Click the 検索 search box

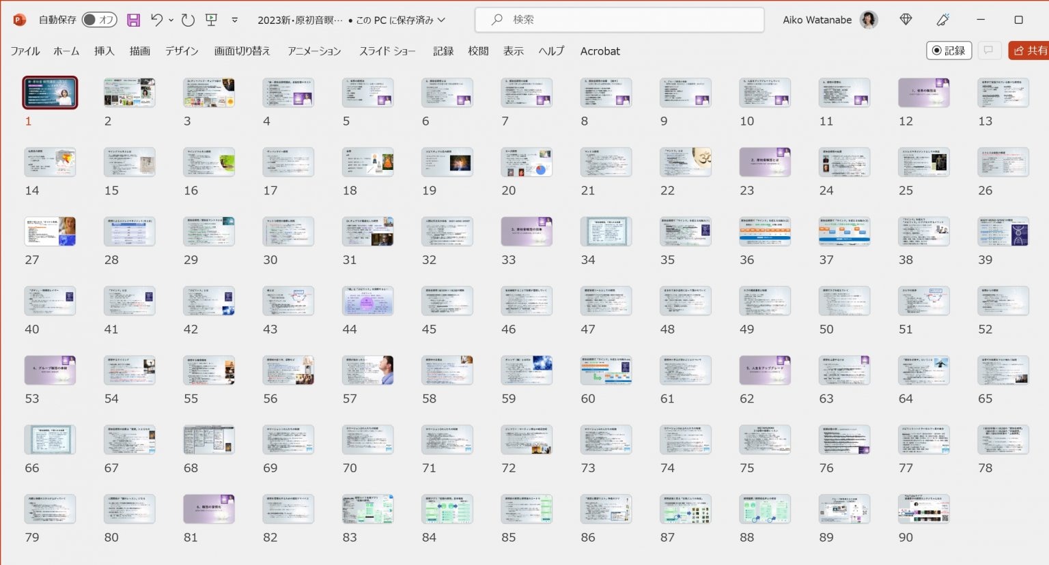pyautogui.click(x=619, y=20)
